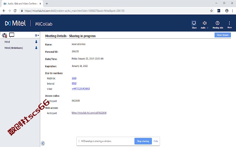
Task: Open the chat panel icon
Action: coord(11,35)
